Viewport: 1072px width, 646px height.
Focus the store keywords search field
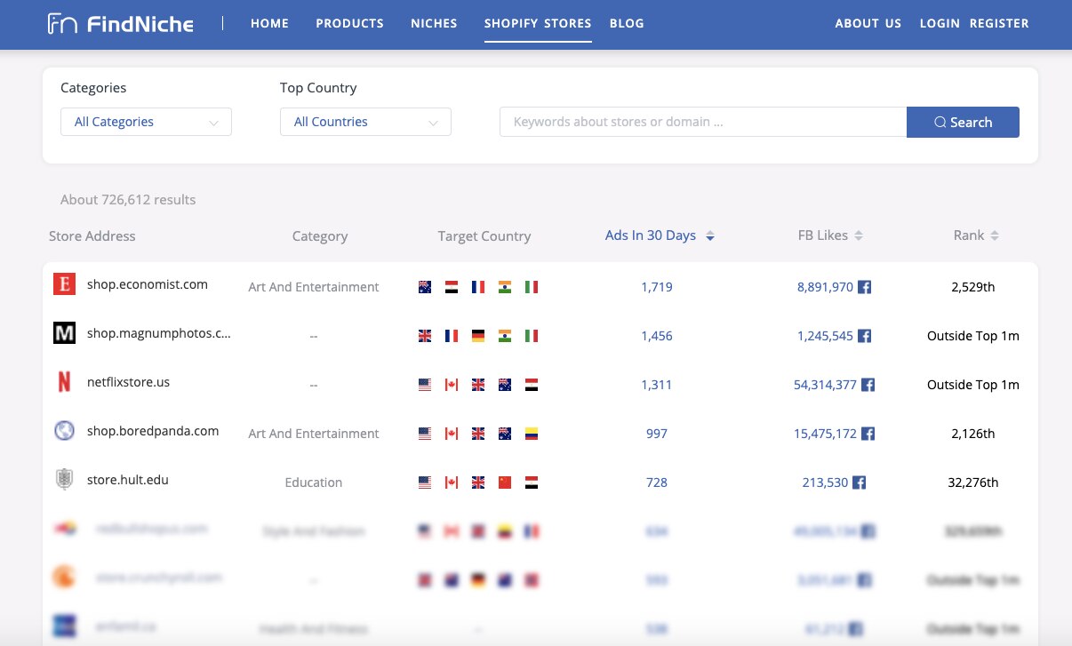(x=702, y=122)
